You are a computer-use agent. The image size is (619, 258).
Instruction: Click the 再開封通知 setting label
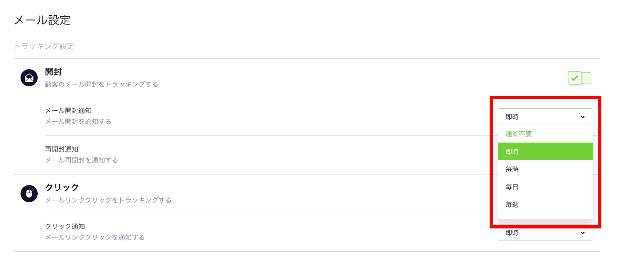point(62,149)
